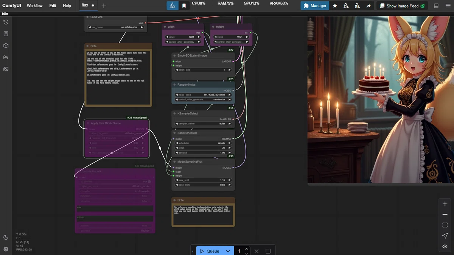454x255 pixels.
Task: Open the Help menu
Action: pos(67,6)
